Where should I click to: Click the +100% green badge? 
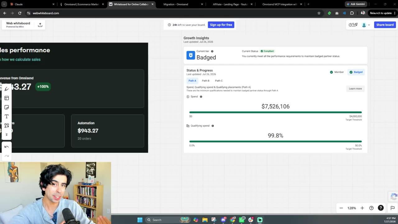[x=43, y=86]
